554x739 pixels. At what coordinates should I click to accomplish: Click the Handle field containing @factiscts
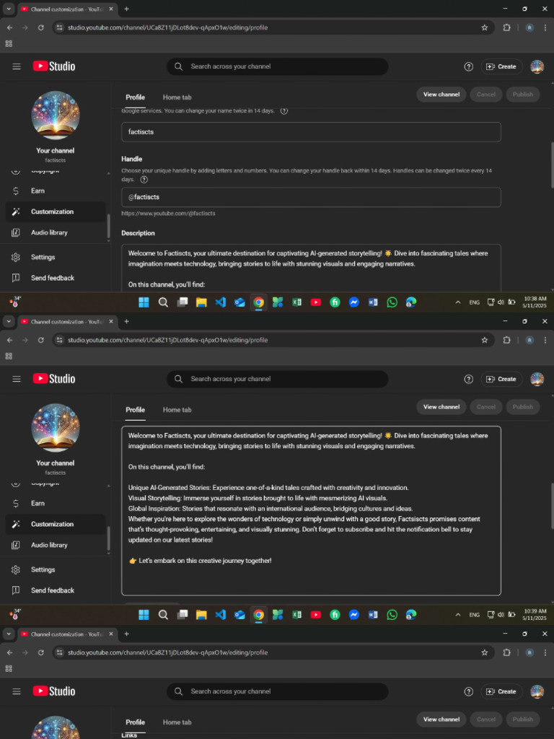(311, 197)
